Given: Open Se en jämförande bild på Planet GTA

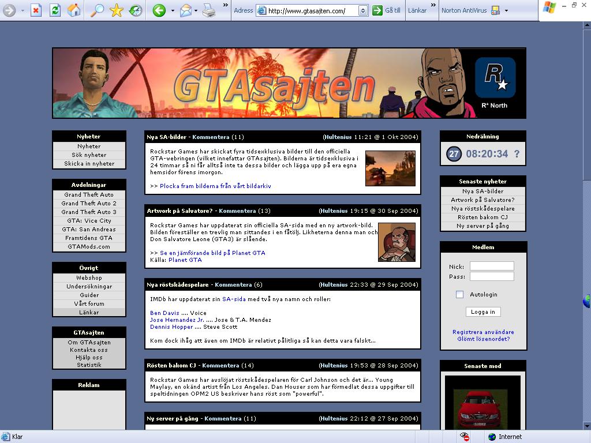Looking at the screenshot, I should click(212, 253).
